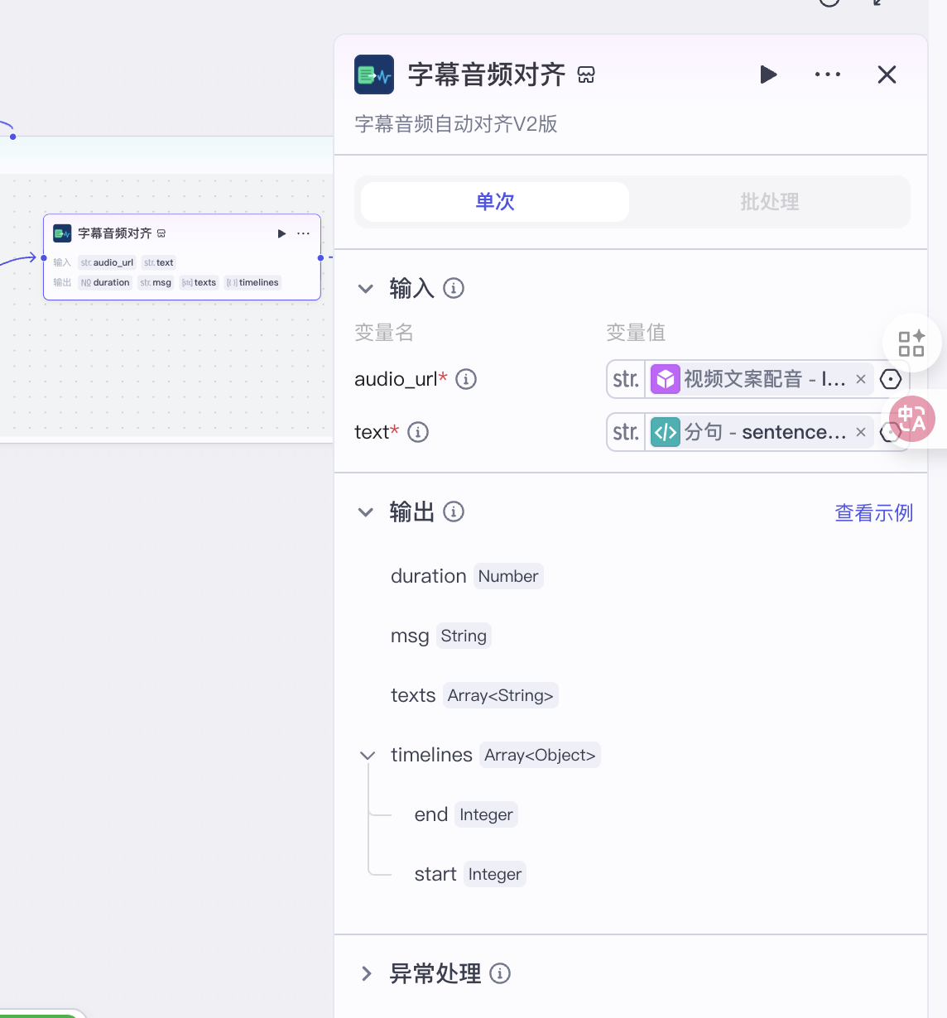Screen dimensions: 947x1018
Task: Switch to the 单次 tab
Action: click(495, 202)
